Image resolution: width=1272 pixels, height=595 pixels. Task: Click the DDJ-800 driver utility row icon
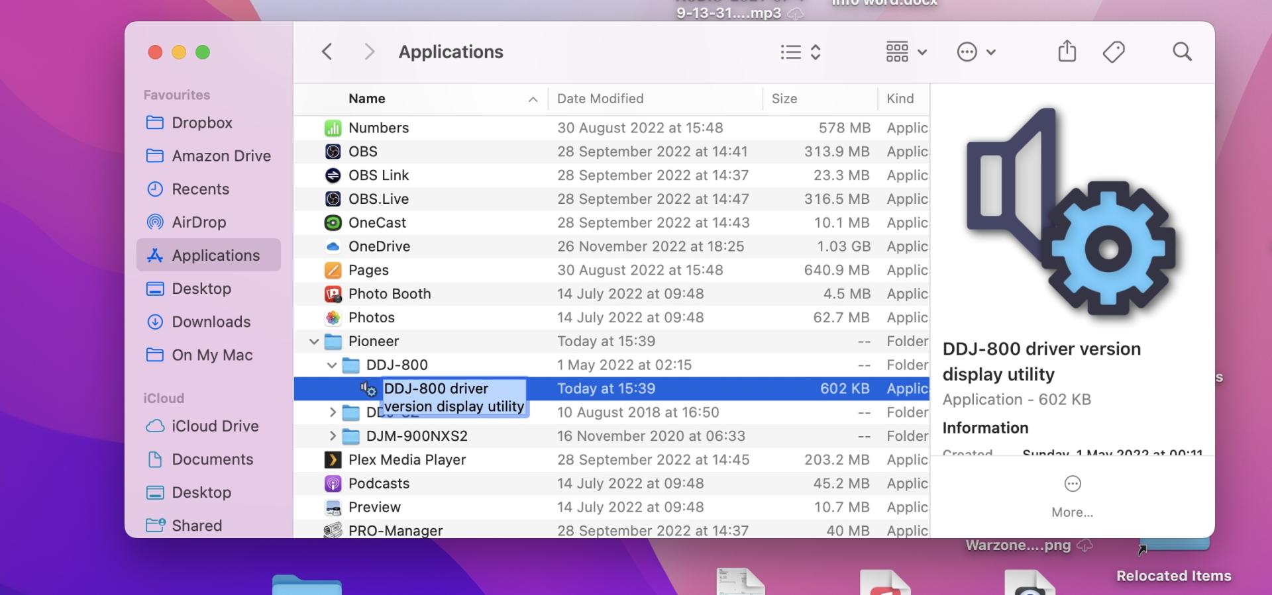(368, 389)
